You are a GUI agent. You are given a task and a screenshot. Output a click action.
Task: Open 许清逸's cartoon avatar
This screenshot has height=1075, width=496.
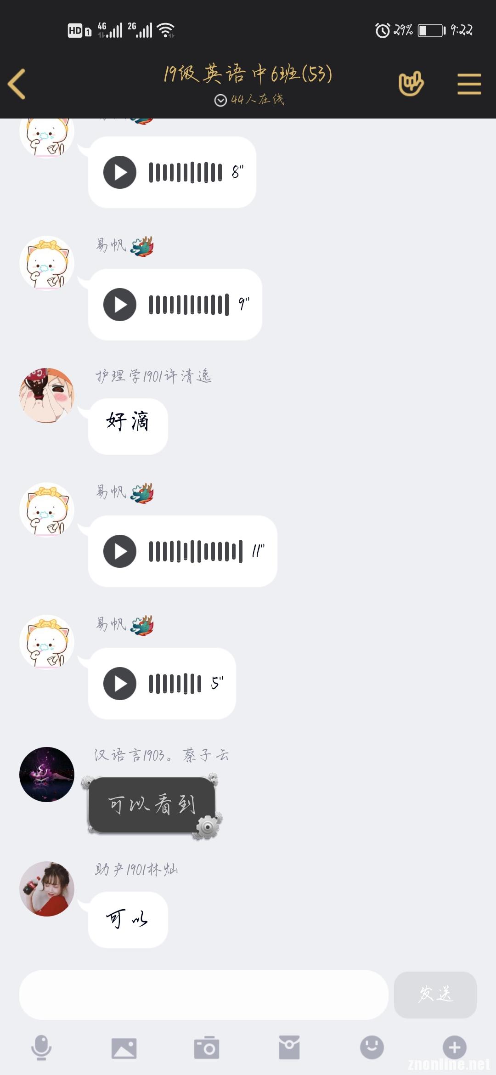(x=47, y=396)
